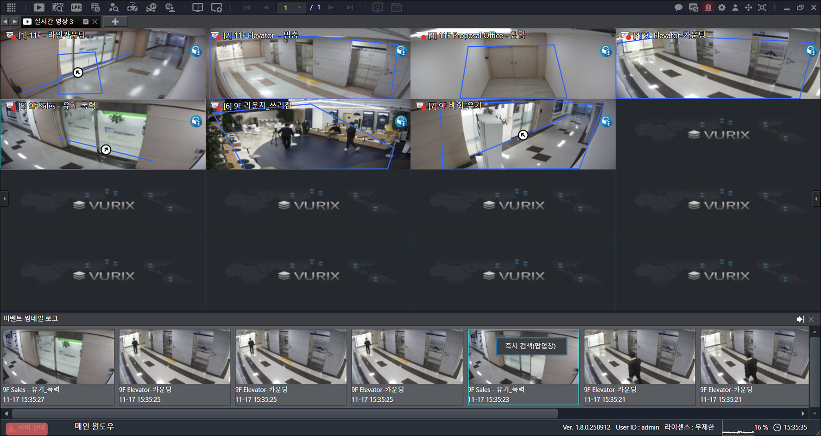Click the analytics badge on 11F Proposal Office
Viewport: 821px width, 436px height.
[606, 51]
